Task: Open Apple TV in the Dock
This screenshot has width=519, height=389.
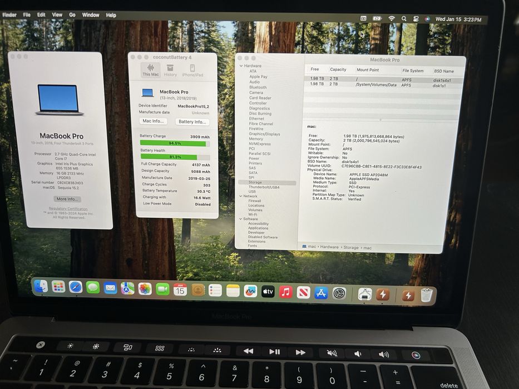Action: (268, 292)
